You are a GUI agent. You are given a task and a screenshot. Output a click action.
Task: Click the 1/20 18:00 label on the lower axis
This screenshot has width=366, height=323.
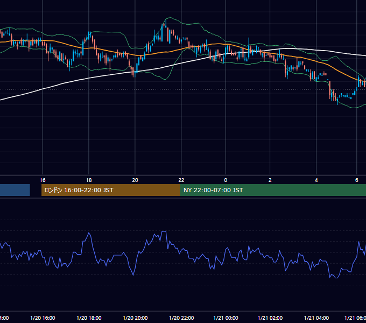[89, 318]
